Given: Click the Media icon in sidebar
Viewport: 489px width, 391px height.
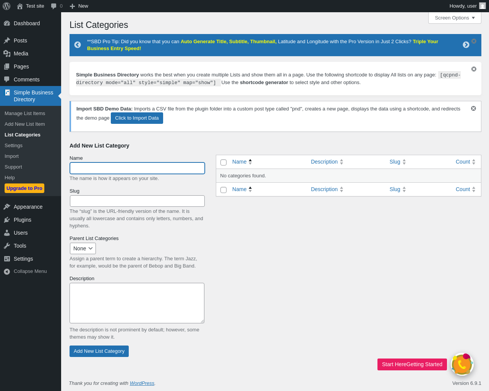Looking at the screenshot, I should tap(7, 54).
